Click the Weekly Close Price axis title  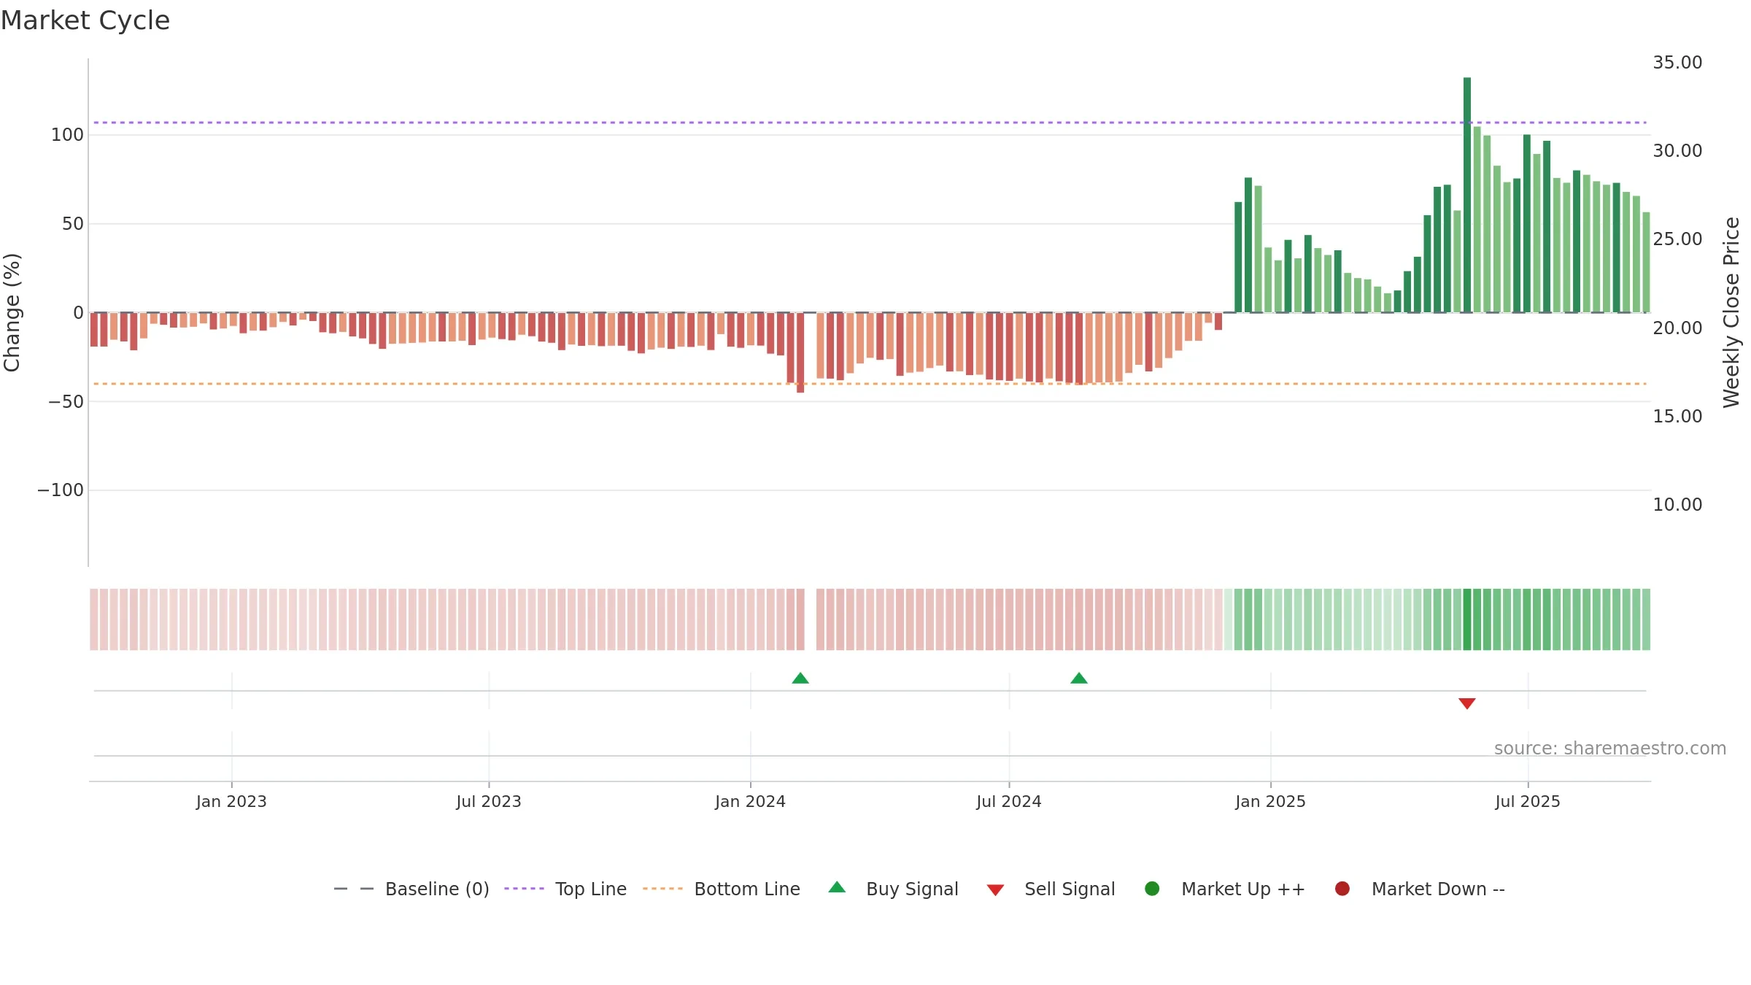(x=1731, y=312)
